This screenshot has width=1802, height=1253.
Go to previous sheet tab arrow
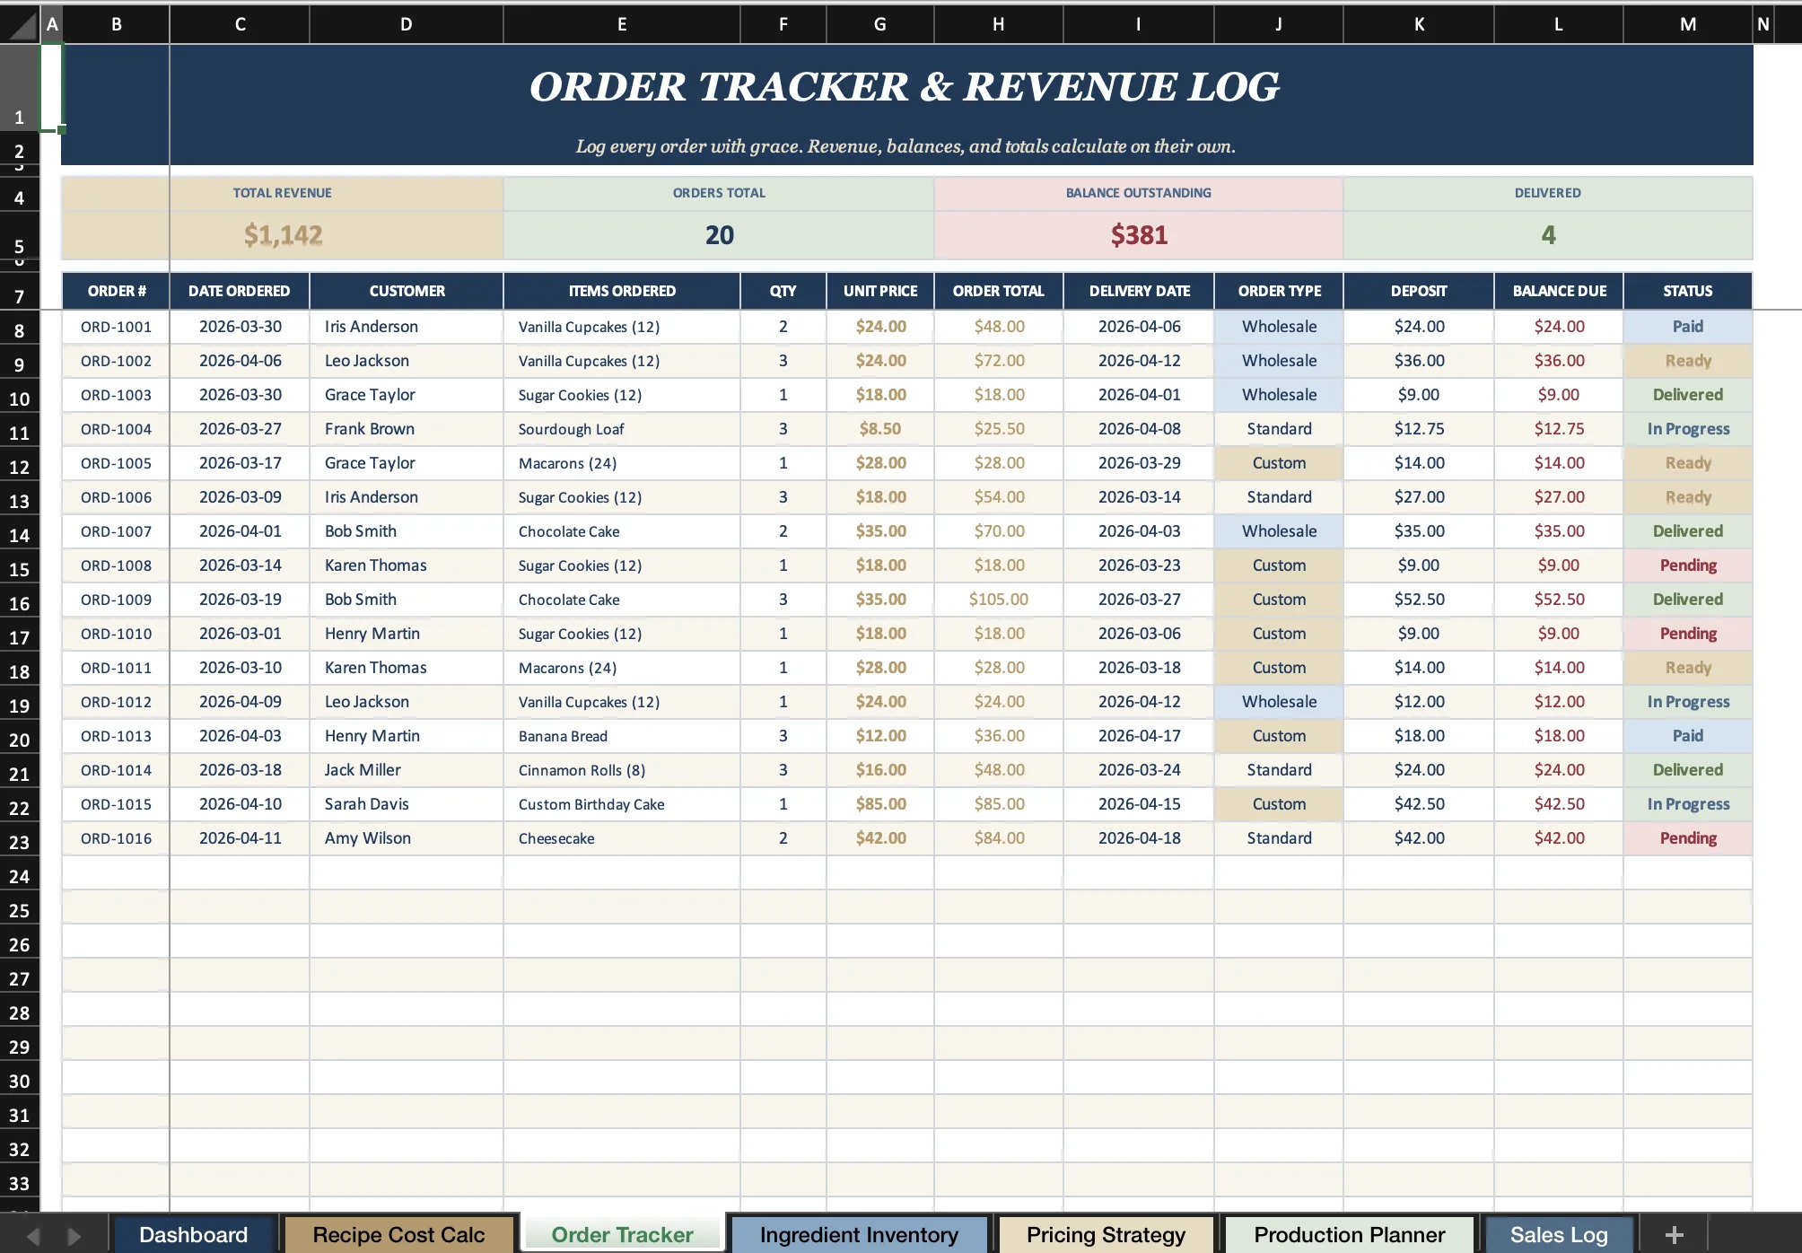coord(33,1236)
